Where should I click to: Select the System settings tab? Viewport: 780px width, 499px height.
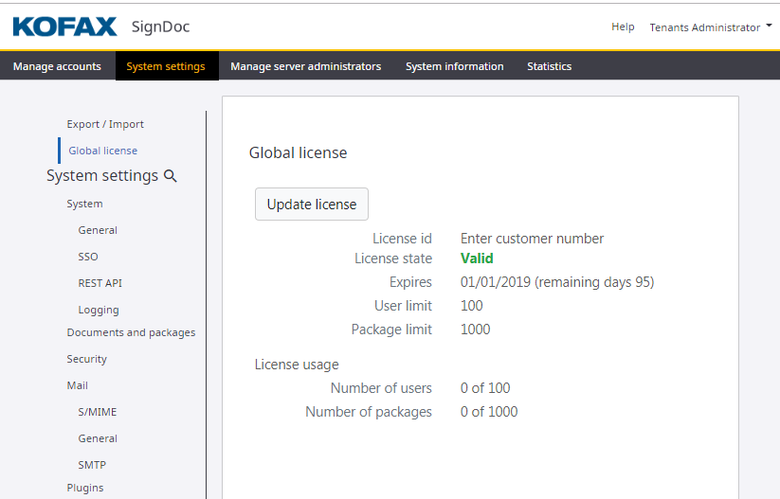pyautogui.click(x=166, y=66)
